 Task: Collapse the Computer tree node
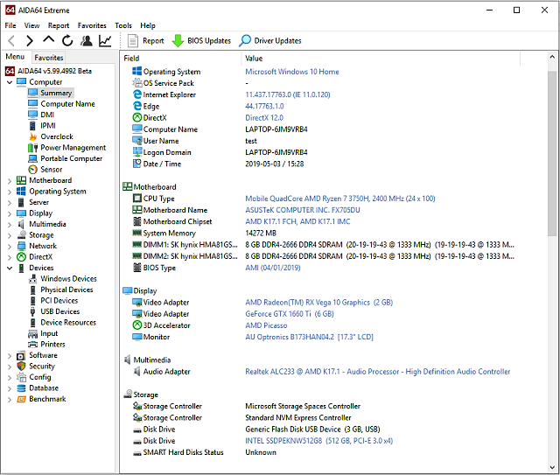click(10, 82)
